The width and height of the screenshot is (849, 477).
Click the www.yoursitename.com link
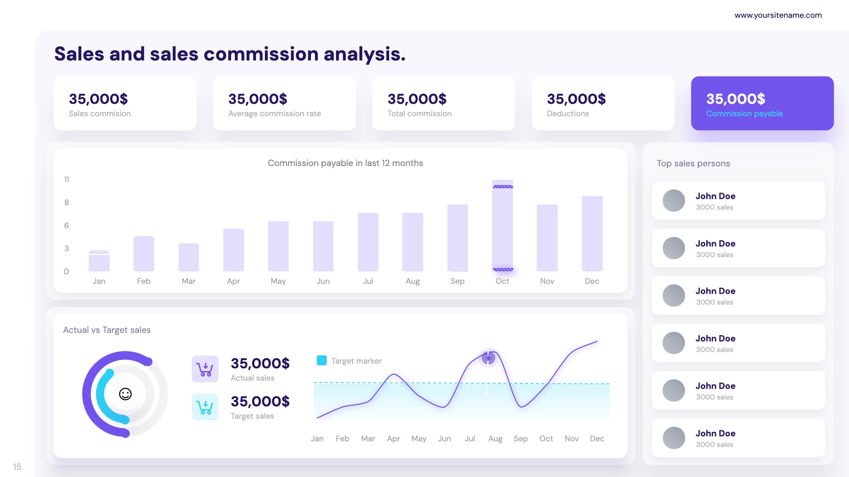(x=781, y=14)
